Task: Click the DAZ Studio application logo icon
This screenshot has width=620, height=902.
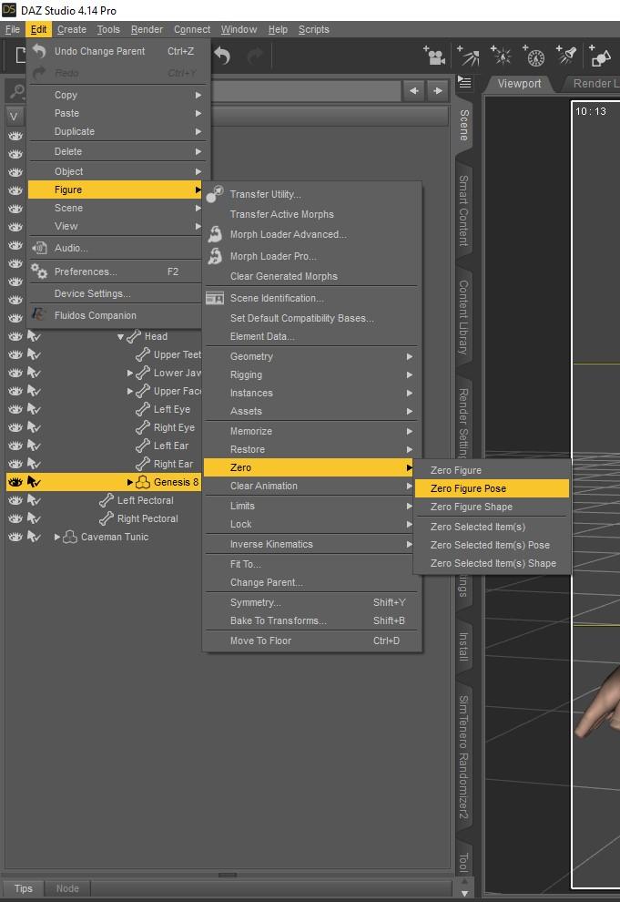Action: (9, 10)
